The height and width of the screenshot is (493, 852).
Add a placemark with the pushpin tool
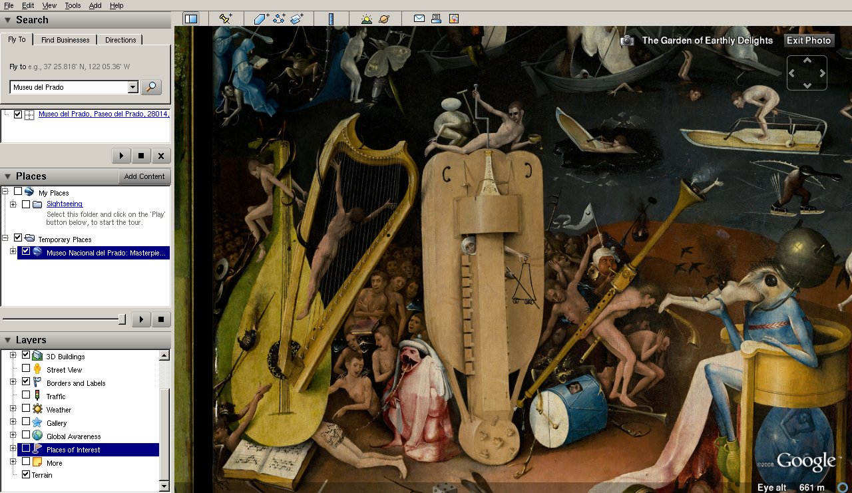[x=226, y=19]
